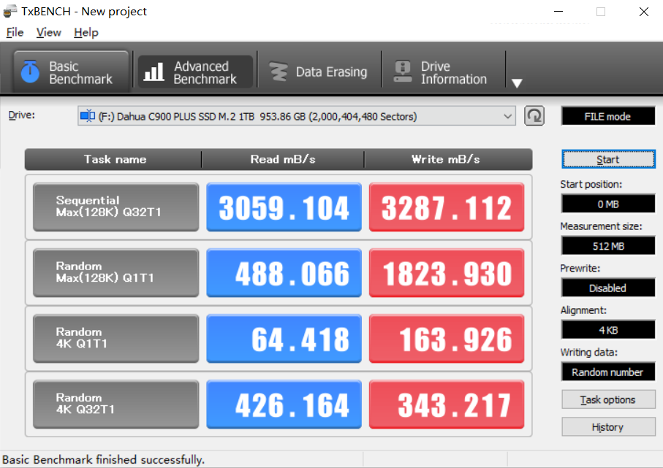Screen dimensions: 663x468
Task: Toggle the FILE mode button
Action: [x=608, y=116]
